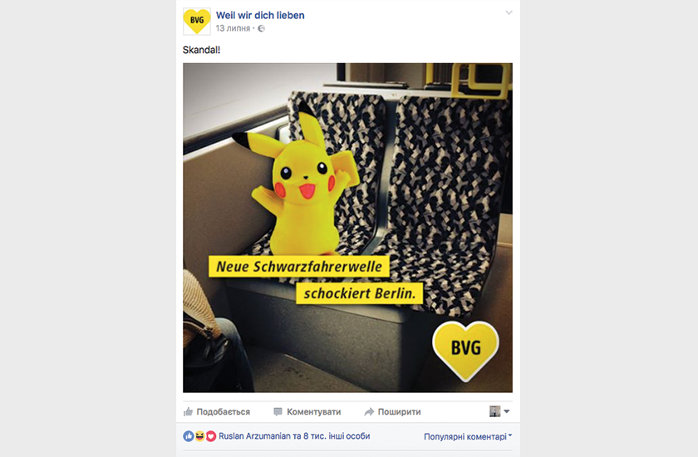Viewport: 698px width, 457px height.
Task: Click the globe privacy icon beside the date
Action: point(261,28)
